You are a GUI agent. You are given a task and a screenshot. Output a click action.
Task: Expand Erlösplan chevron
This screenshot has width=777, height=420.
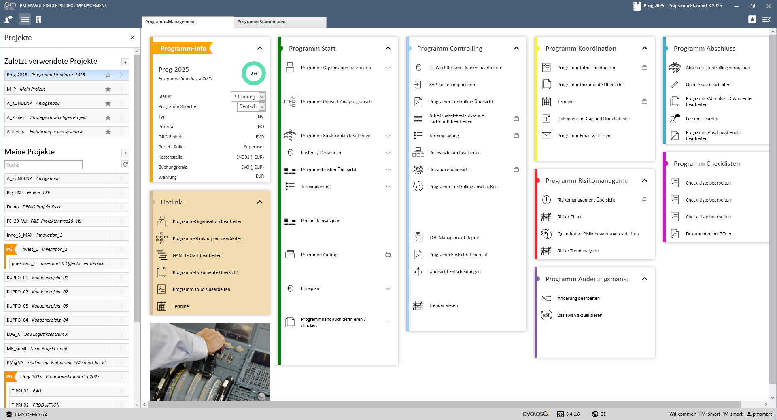[388, 288]
